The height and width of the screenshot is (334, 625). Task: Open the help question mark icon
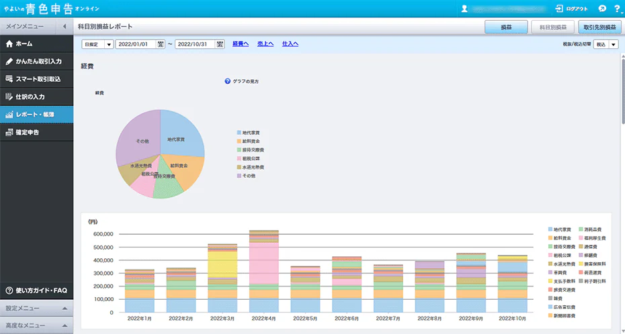pos(616,9)
